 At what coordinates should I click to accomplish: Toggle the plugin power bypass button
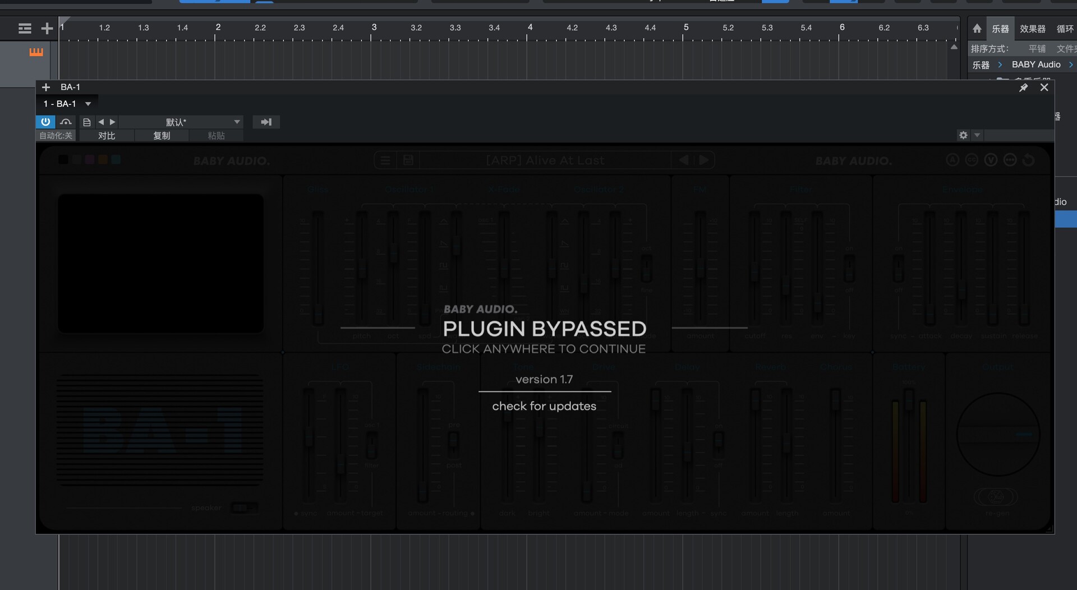tap(45, 122)
